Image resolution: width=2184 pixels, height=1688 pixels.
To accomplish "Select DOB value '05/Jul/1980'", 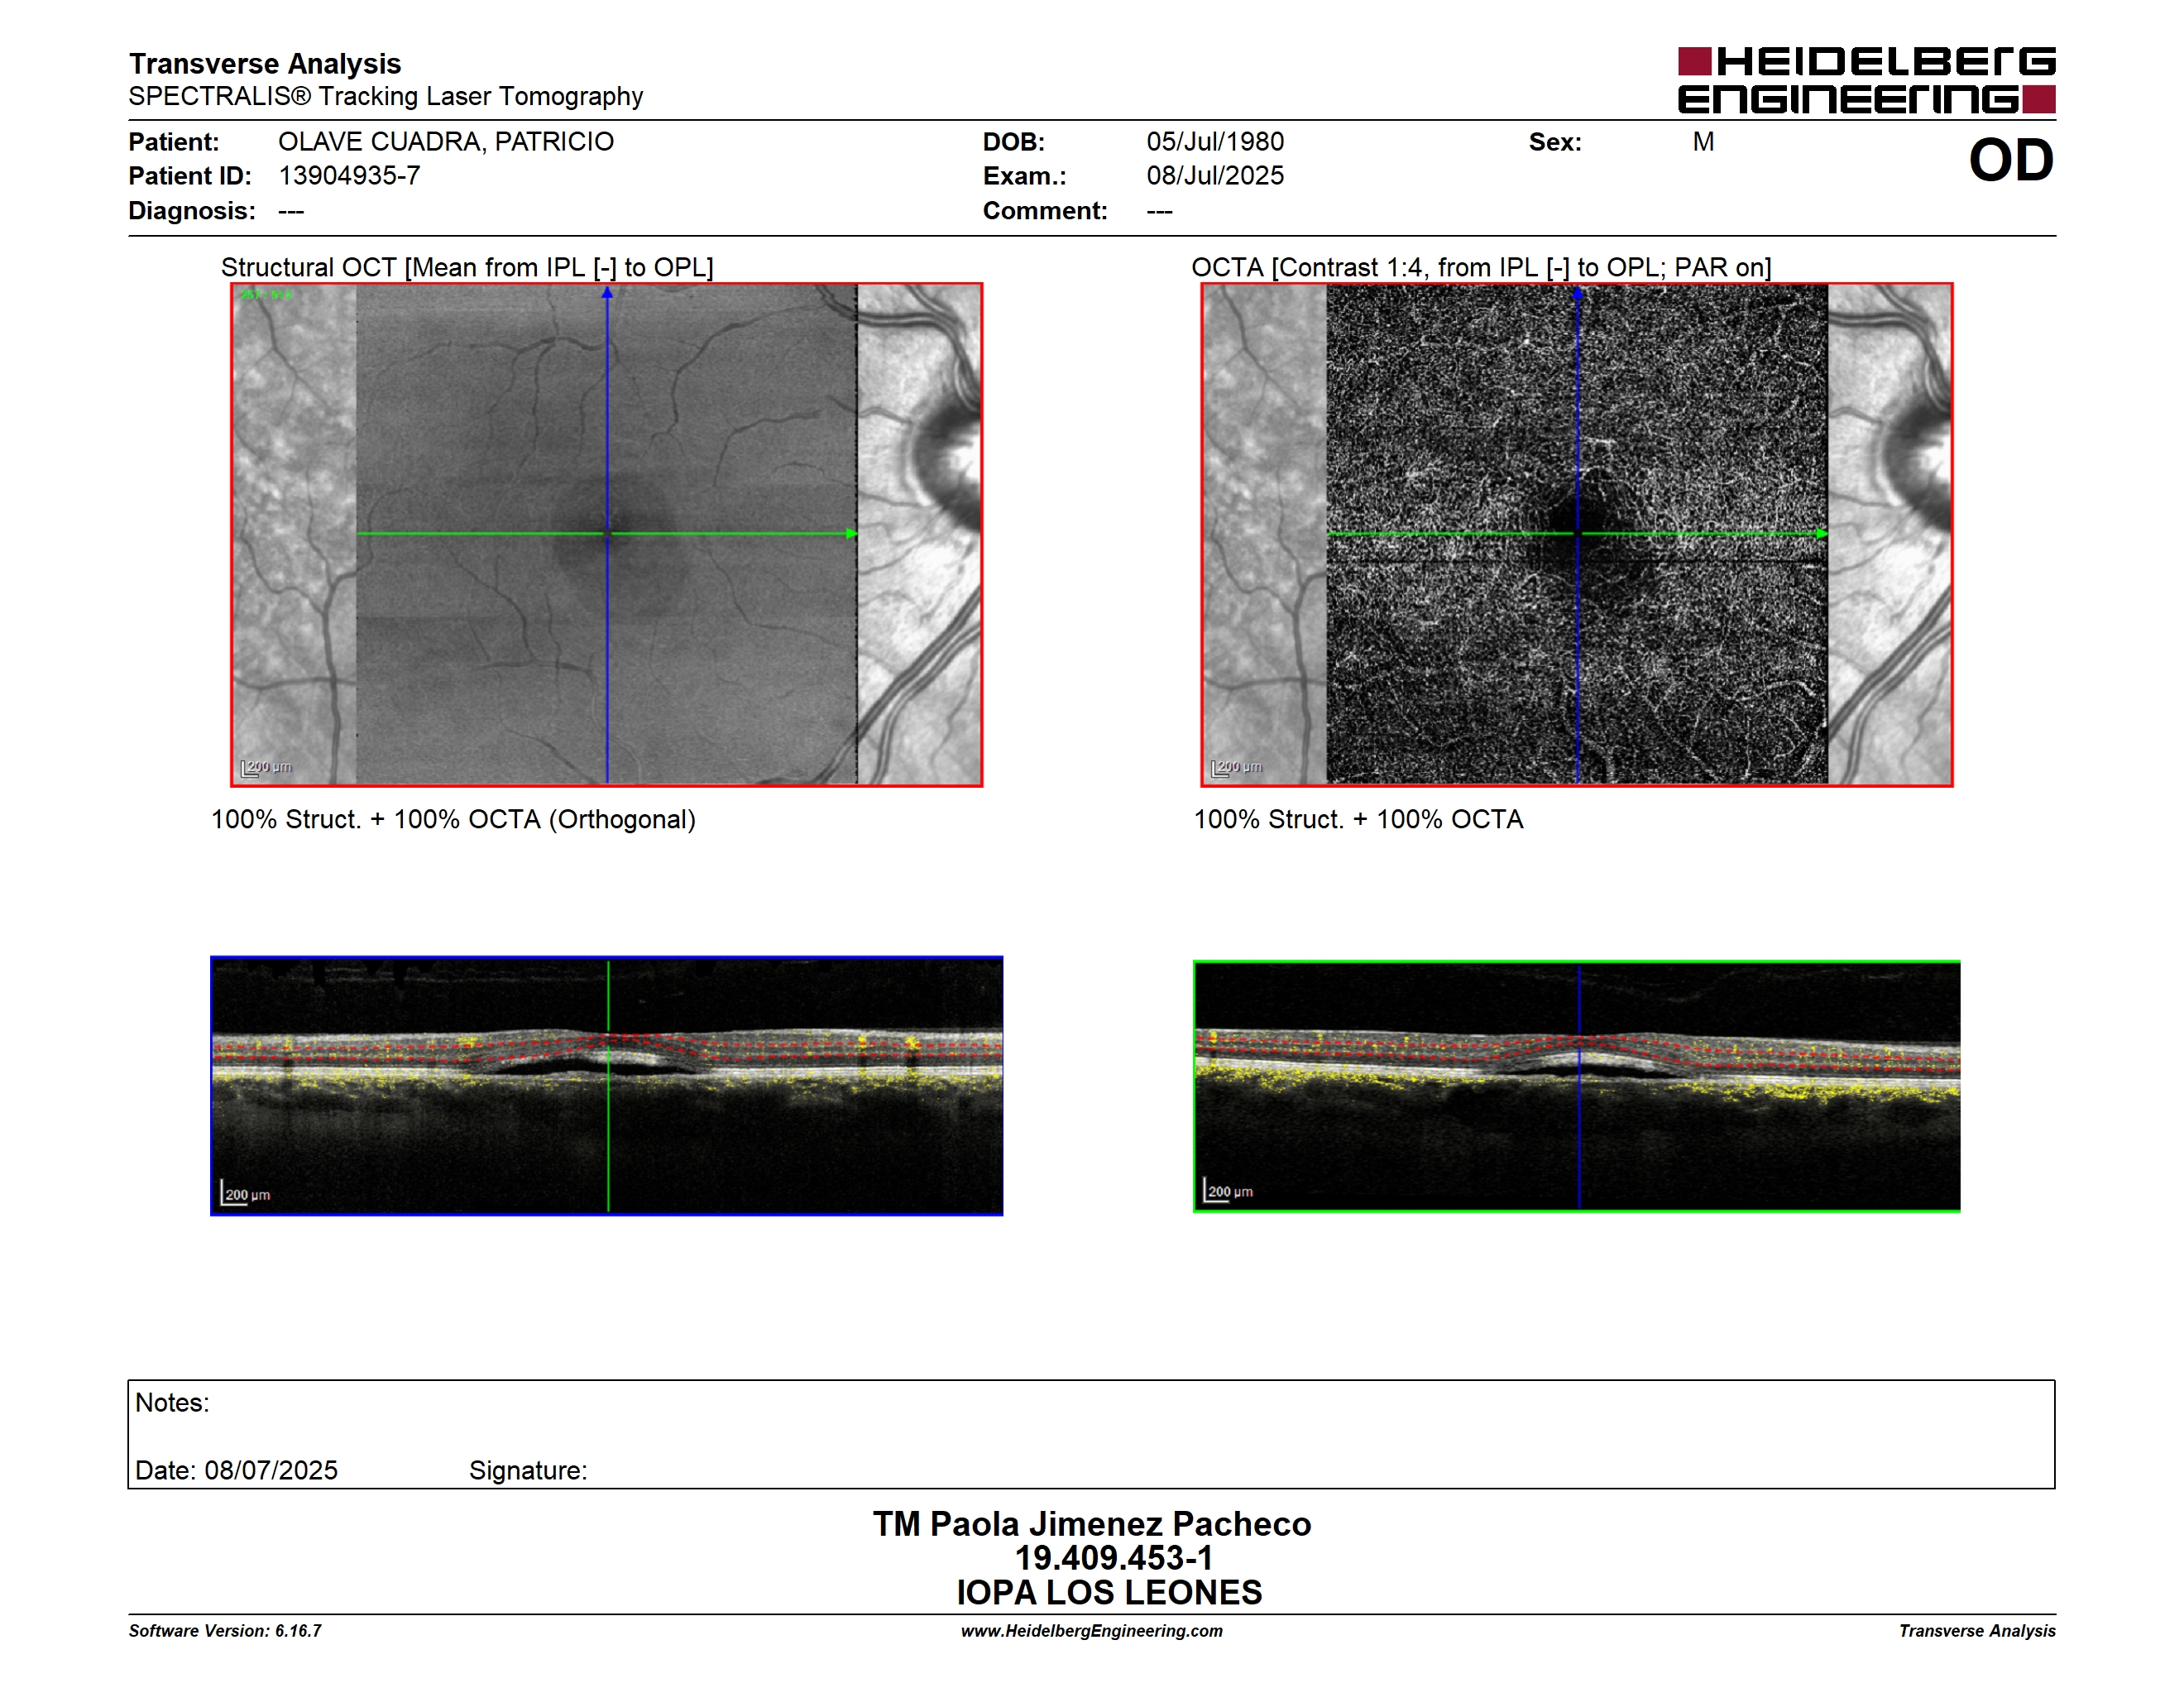I will (x=1215, y=142).
